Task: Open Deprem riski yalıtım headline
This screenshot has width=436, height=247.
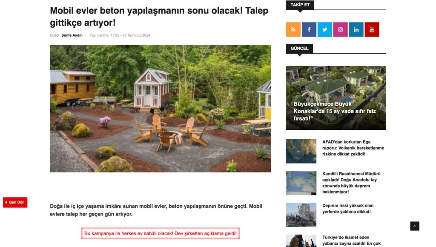Action: pyautogui.click(x=348, y=209)
